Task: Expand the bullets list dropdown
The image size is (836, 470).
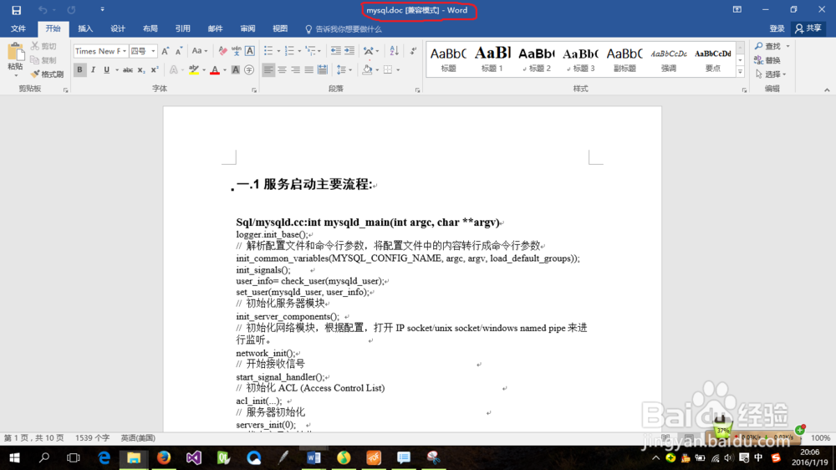Action: [x=278, y=51]
